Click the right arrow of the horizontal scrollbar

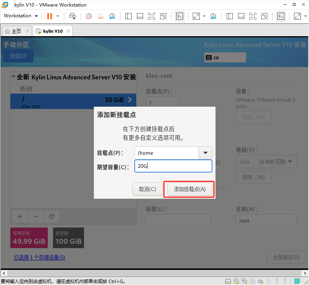pos(305,273)
